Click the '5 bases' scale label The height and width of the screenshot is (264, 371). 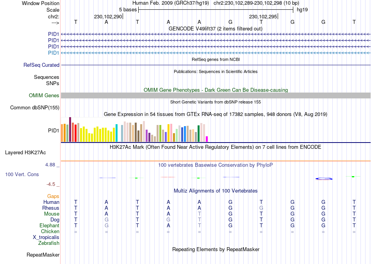128,10
